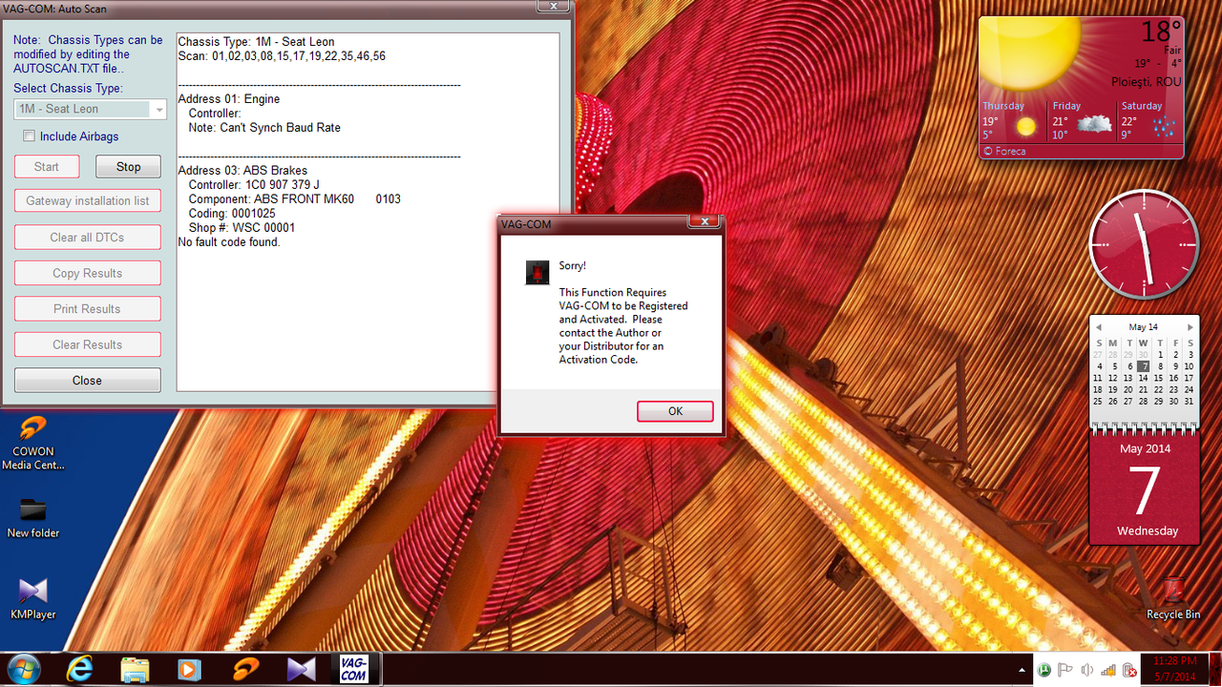
Task: Select the KMPlayer desktop shortcut
Action: (x=33, y=599)
